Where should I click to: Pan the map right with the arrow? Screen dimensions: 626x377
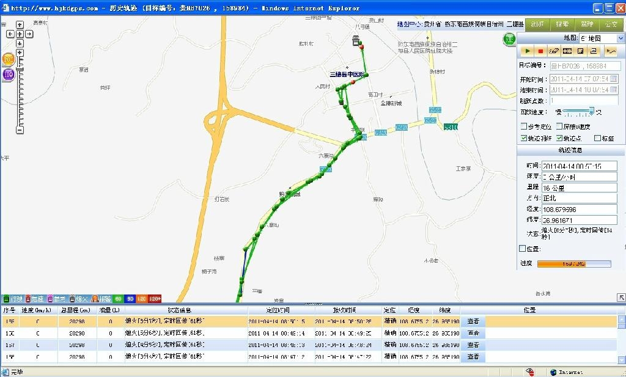click(29, 34)
